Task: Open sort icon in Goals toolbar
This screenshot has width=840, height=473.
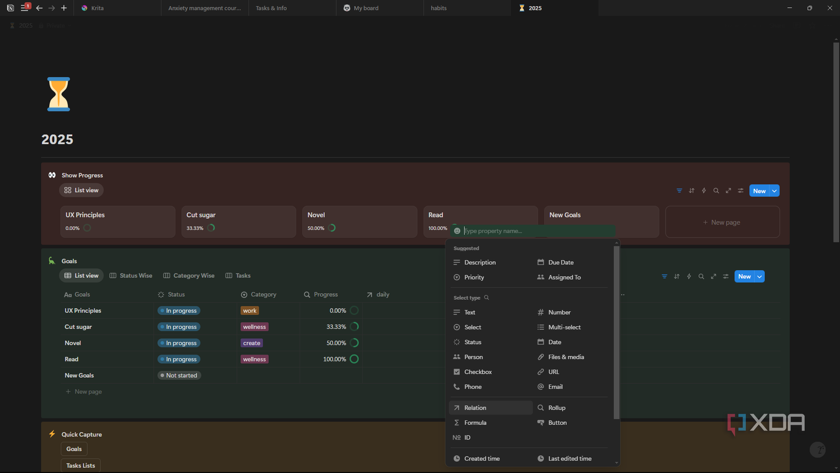Action: pyautogui.click(x=676, y=276)
